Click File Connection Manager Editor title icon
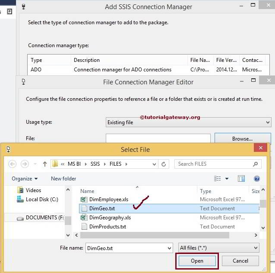Viewport: 275px width, 273px height. [x=23, y=82]
